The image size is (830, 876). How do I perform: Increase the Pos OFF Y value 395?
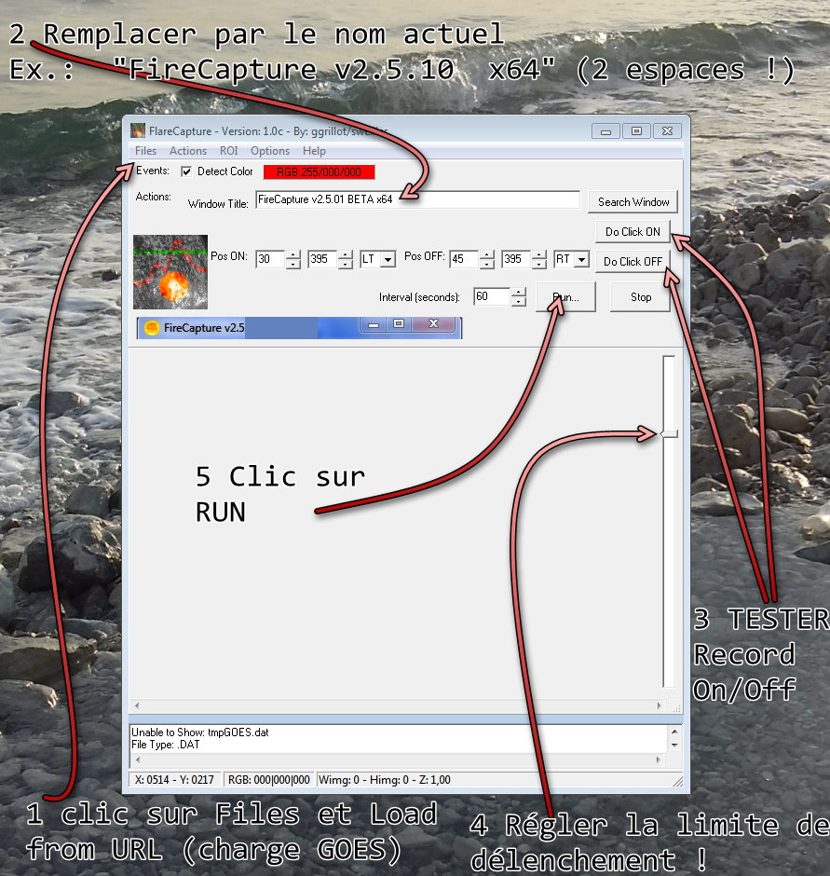(539, 254)
